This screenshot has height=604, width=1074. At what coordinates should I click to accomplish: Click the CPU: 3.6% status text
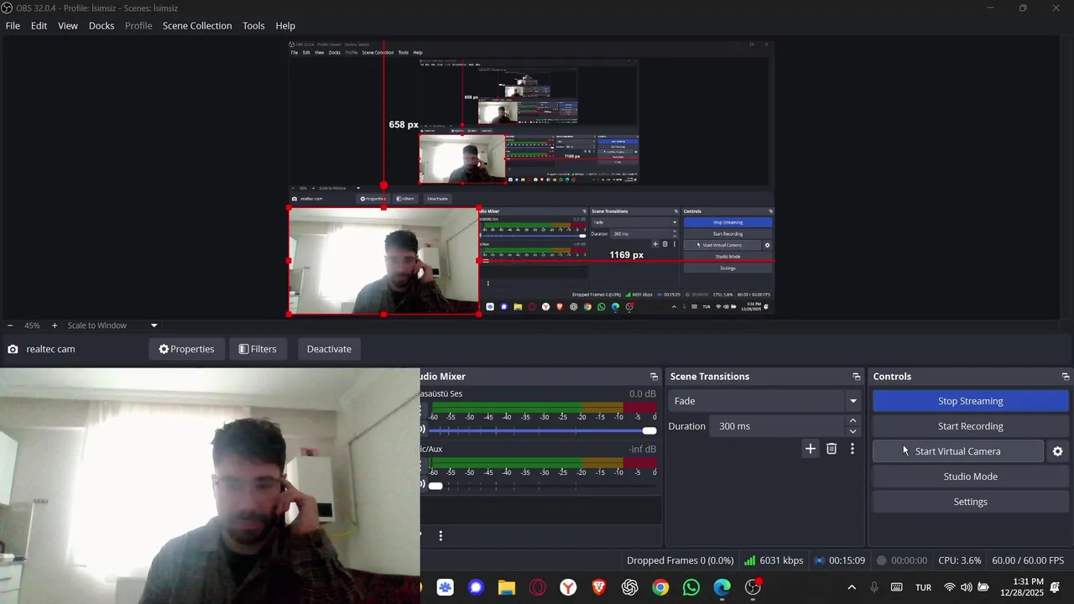959,560
